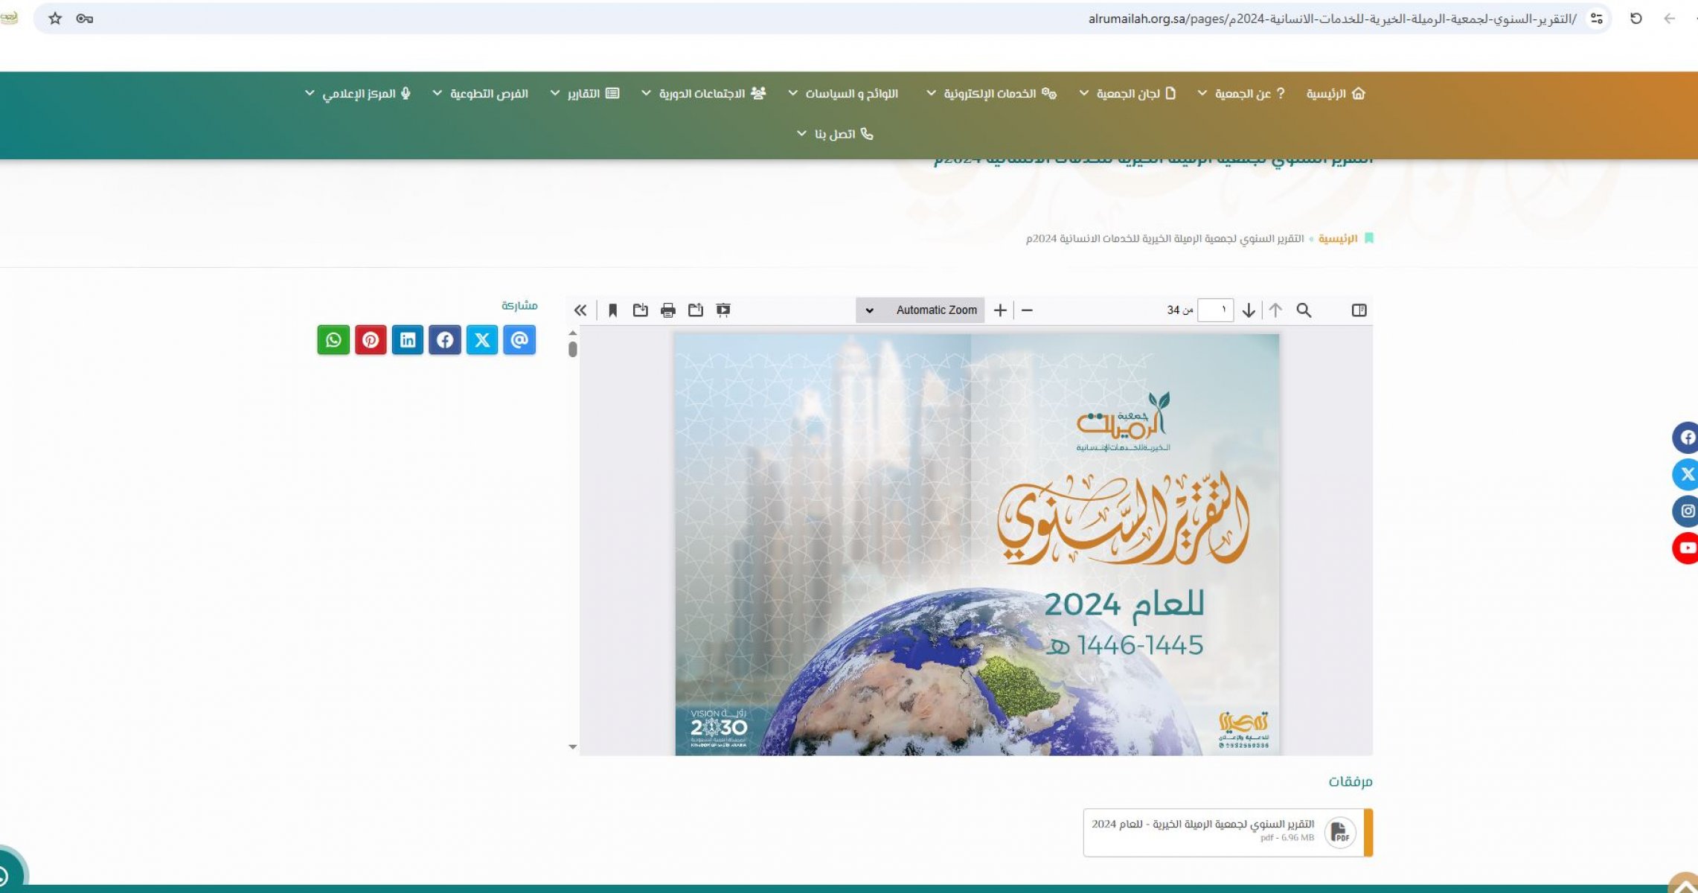Go to next PDF page arrow
The height and width of the screenshot is (893, 1698).
(1249, 310)
